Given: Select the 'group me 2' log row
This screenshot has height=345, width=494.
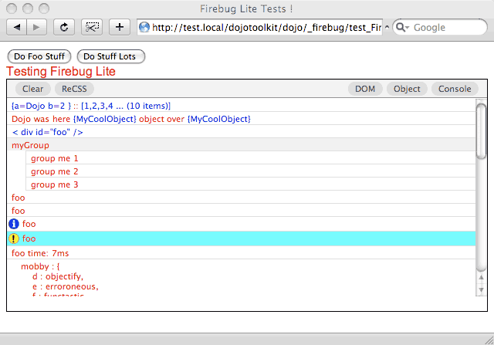Looking at the screenshot, I should (251, 171).
